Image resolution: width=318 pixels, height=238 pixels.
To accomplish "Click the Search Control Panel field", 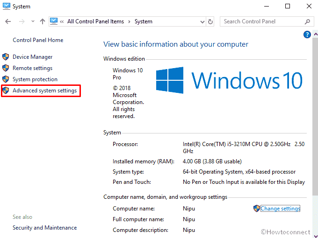I will tap(266, 21).
